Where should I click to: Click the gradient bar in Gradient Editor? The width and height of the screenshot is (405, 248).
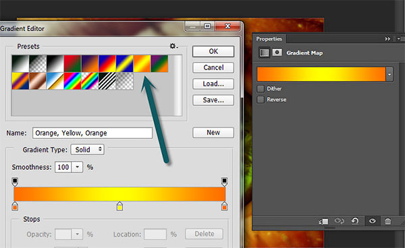click(119, 194)
